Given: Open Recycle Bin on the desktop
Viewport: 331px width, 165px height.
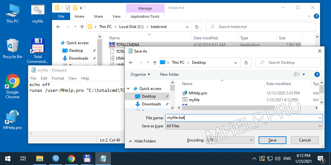Looking at the screenshot, I should (13, 48).
